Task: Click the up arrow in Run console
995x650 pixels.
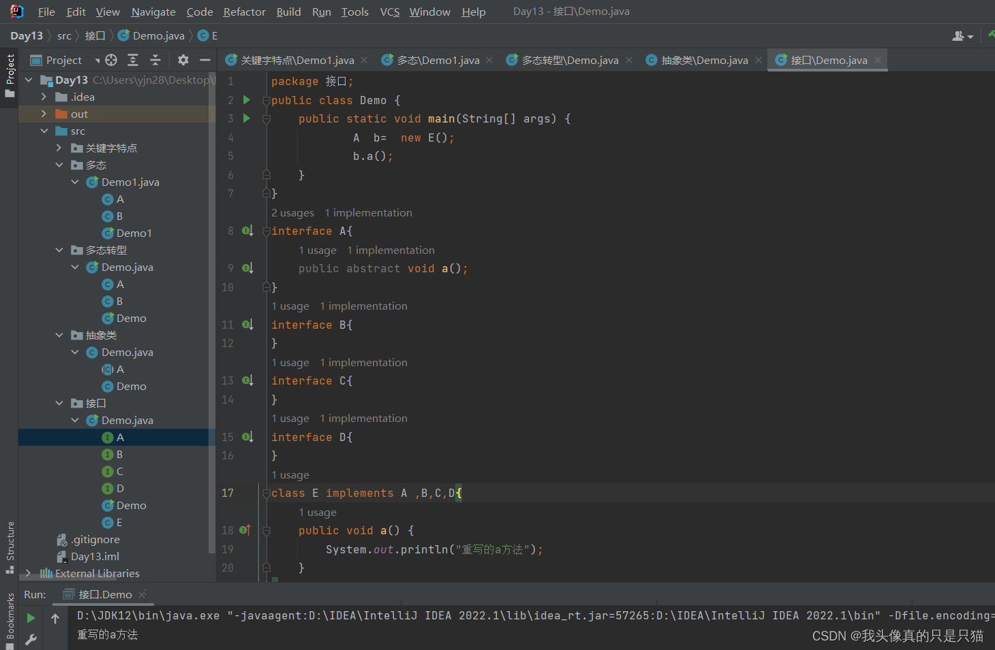Action: click(55, 618)
